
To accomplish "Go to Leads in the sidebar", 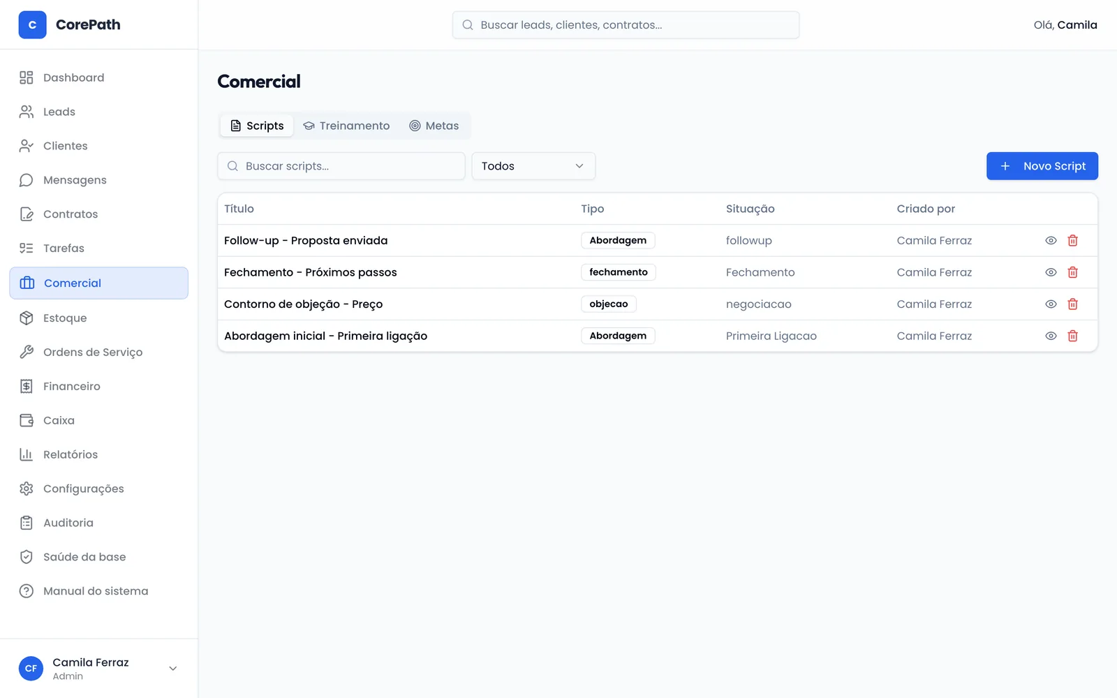I will pos(98,112).
